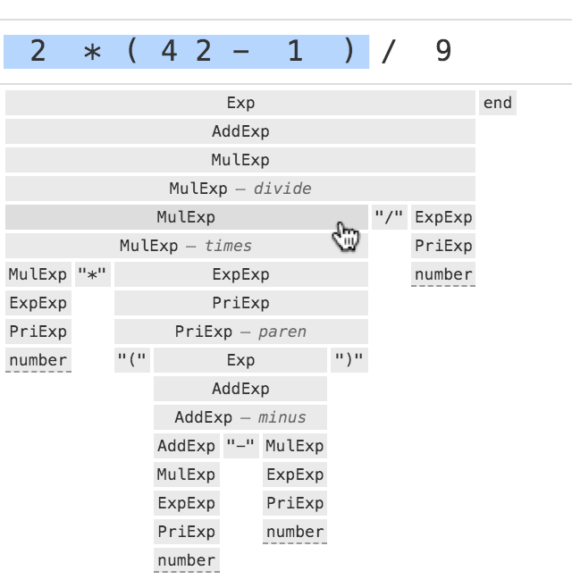Click the ")" close parenthesis token
Screen dimensions: 572x588
[x=349, y=360]
